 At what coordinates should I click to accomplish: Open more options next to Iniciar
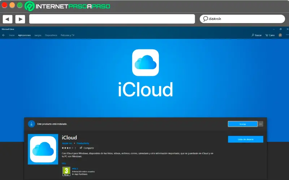point(260,124)
